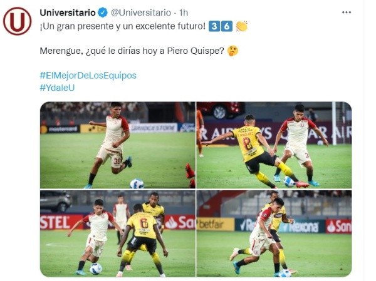Click the text mentioning Piero Quispe
Screen dimensions: 376x281
[132, 51]
